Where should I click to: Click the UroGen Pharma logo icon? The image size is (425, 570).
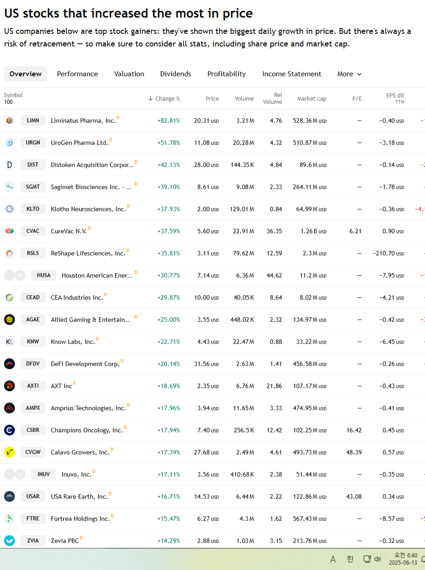pyautogui.click(x=9, y=143)
